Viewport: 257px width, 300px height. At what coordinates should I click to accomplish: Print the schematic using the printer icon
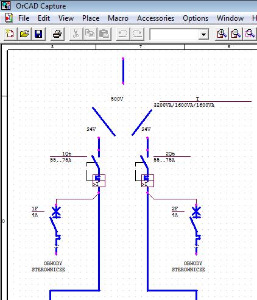[x=57, y=34]
